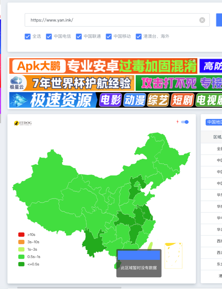The width and height of the screenshot is (222, 289).
Task: Click the red lightning bolt icon
Action: [177, 122]
